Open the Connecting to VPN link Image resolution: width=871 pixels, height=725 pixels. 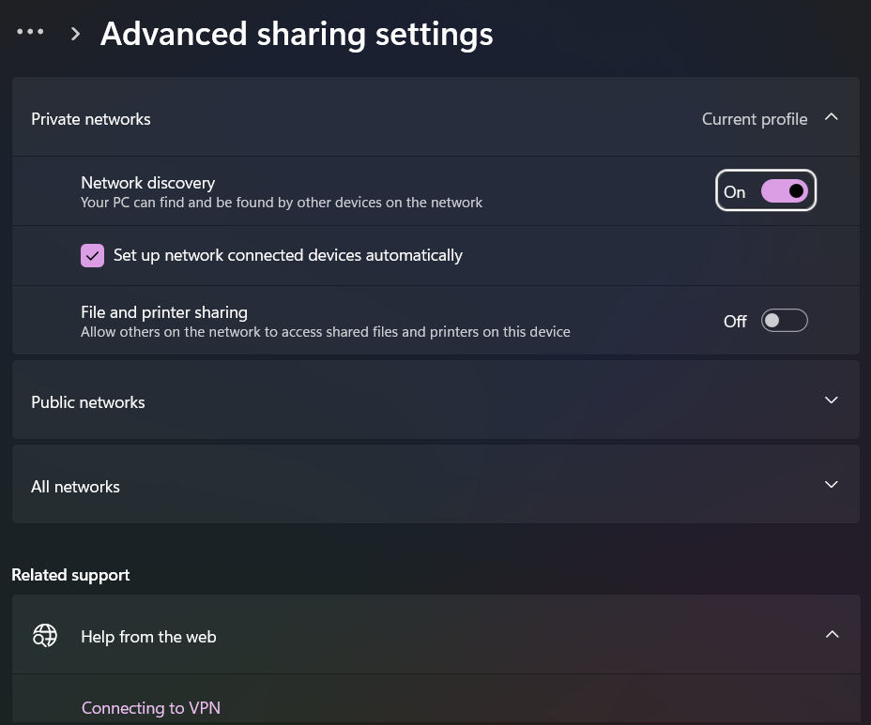(x=151, y=708)
